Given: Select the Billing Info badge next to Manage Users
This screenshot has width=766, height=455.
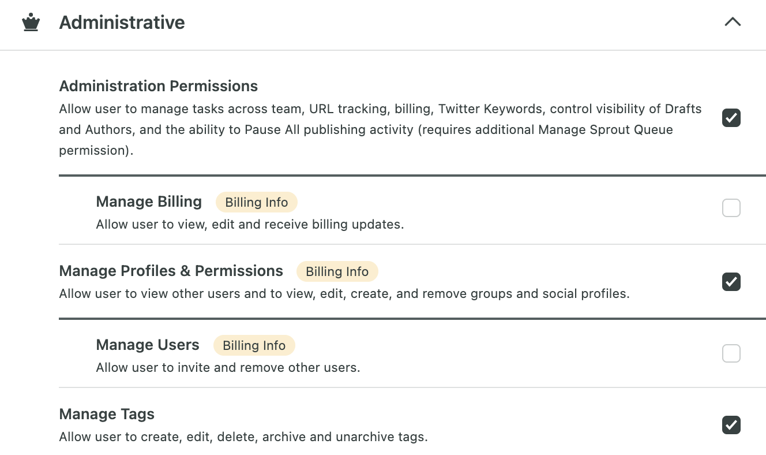Looking at the screenshot, I should coord(254,345).
